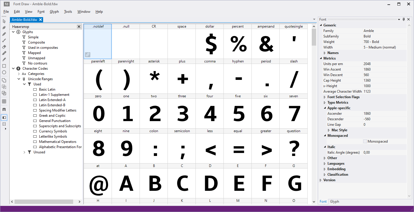The height and width of the screenshot is (212, 414).
Task: Select the arrow pointer tool
Action: point(4,21)
